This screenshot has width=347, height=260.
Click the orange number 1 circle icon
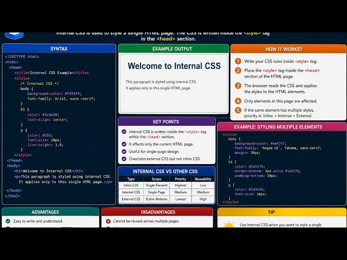[x=238, y=61]
